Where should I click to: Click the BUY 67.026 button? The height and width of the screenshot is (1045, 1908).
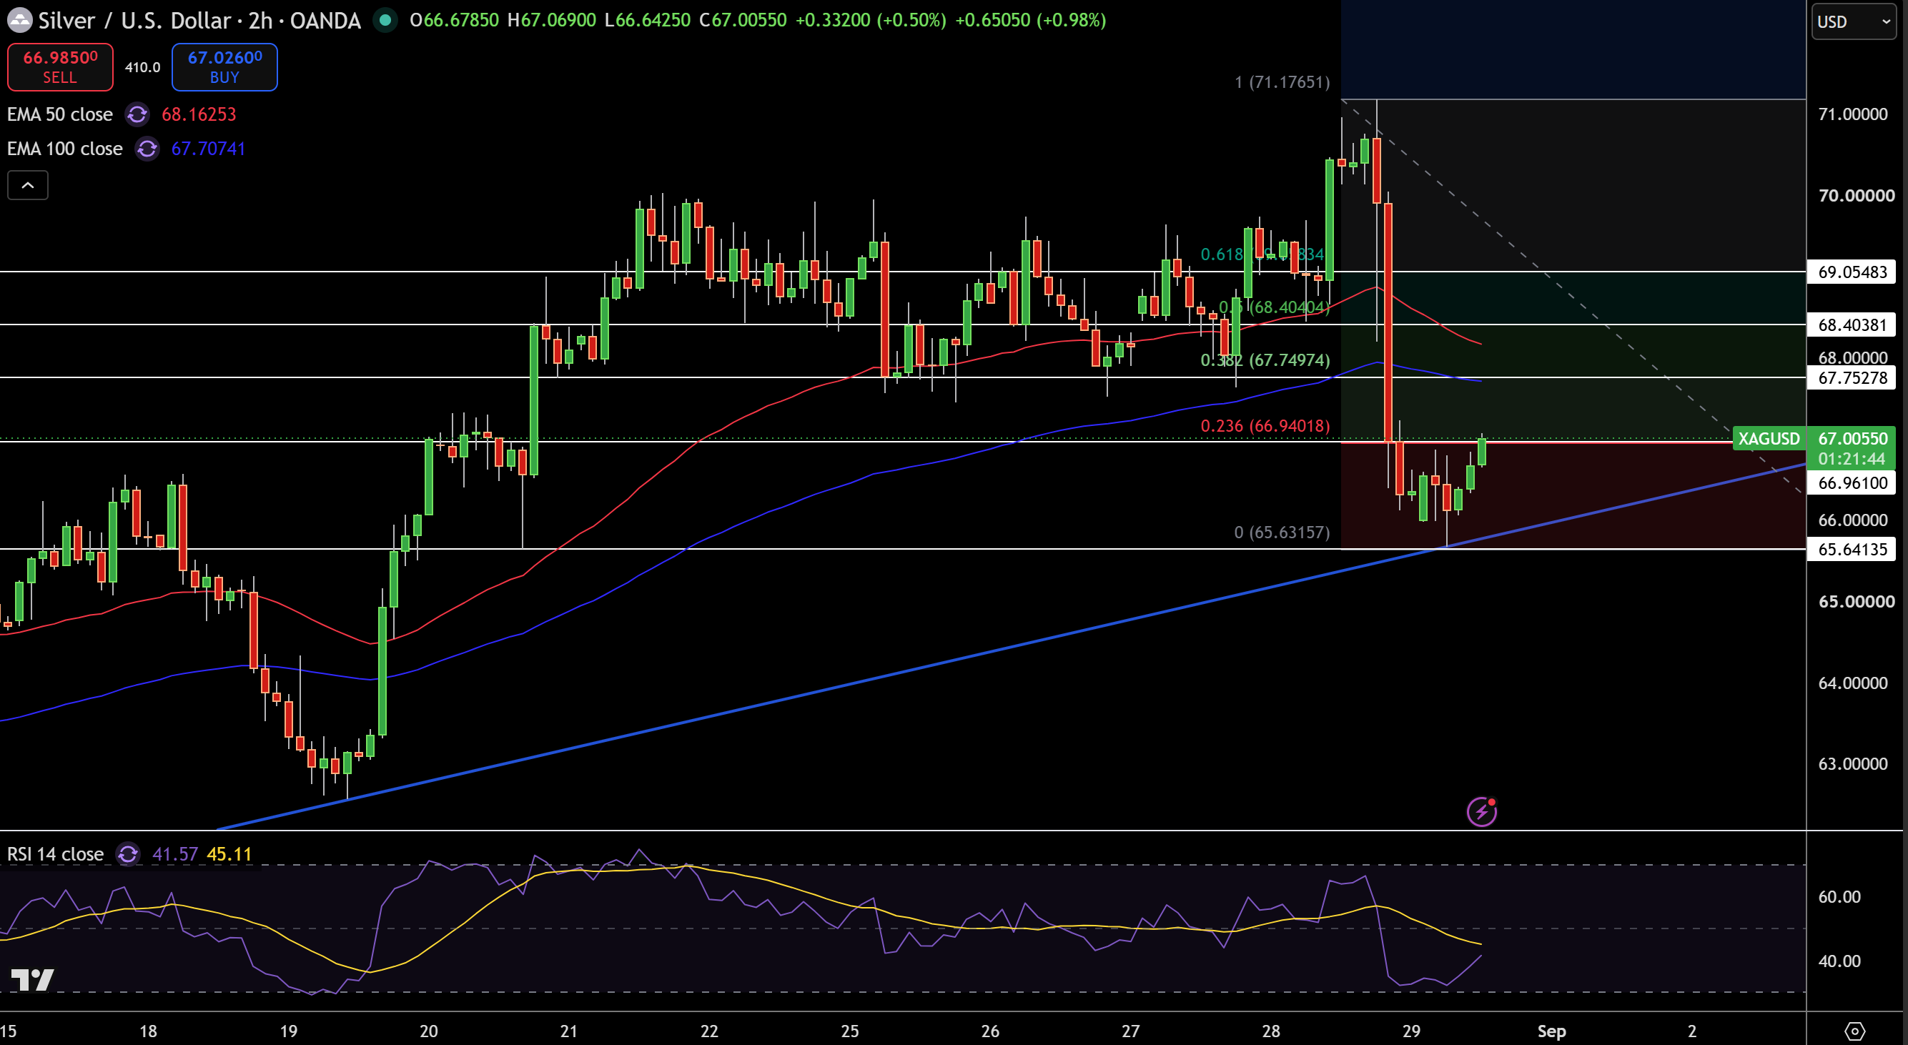tap(224, 66)
